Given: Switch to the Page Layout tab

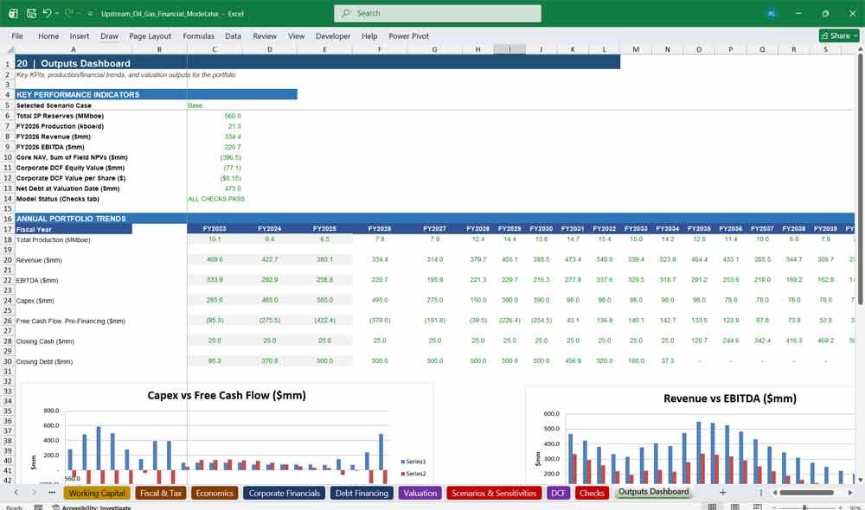Looking at the screenshot, I should coord(150,35).
